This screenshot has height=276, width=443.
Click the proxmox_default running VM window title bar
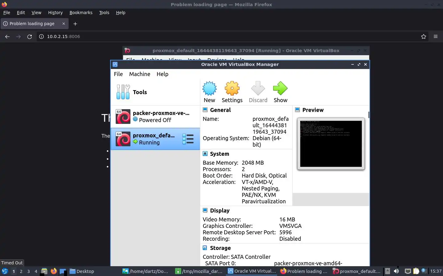246,51
